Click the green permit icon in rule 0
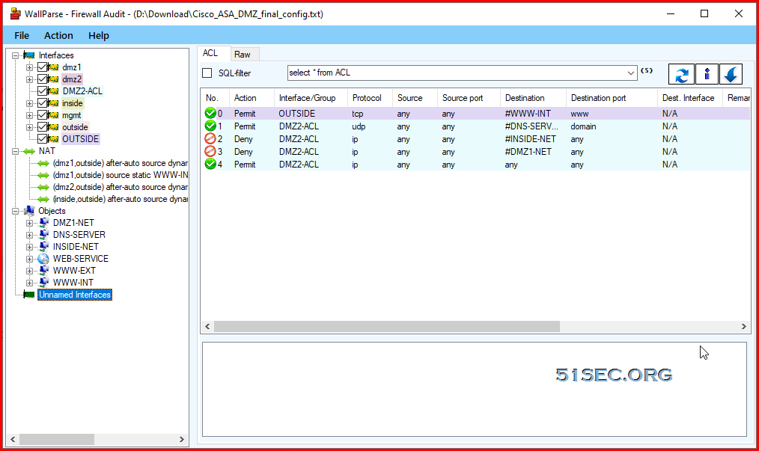759x451 pixels. click(210, 113)
